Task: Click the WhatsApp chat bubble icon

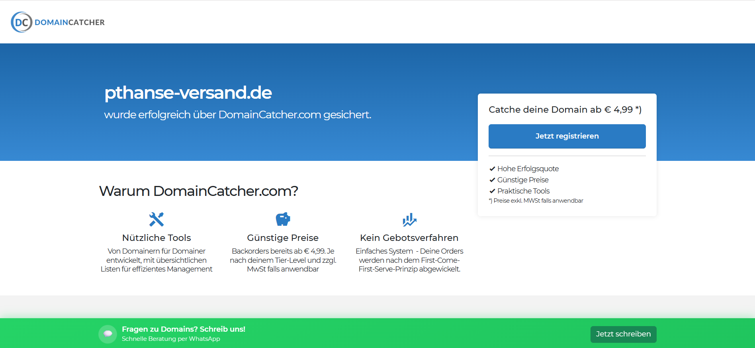Action: [x=108, y=334]
